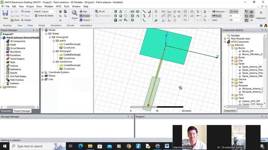Open the Draw menu in menu bar
This screenshot has height=150, width=268.
click(x=39, y=7)
